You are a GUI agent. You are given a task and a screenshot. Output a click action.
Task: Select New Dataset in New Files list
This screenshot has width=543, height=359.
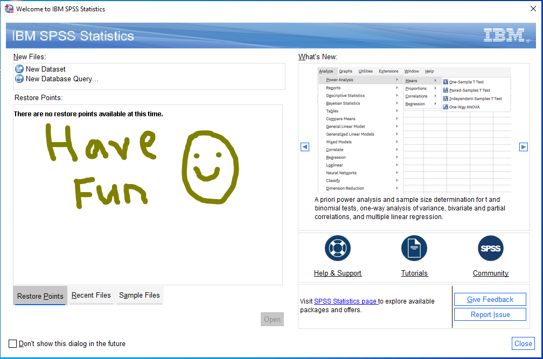[45, 69]
